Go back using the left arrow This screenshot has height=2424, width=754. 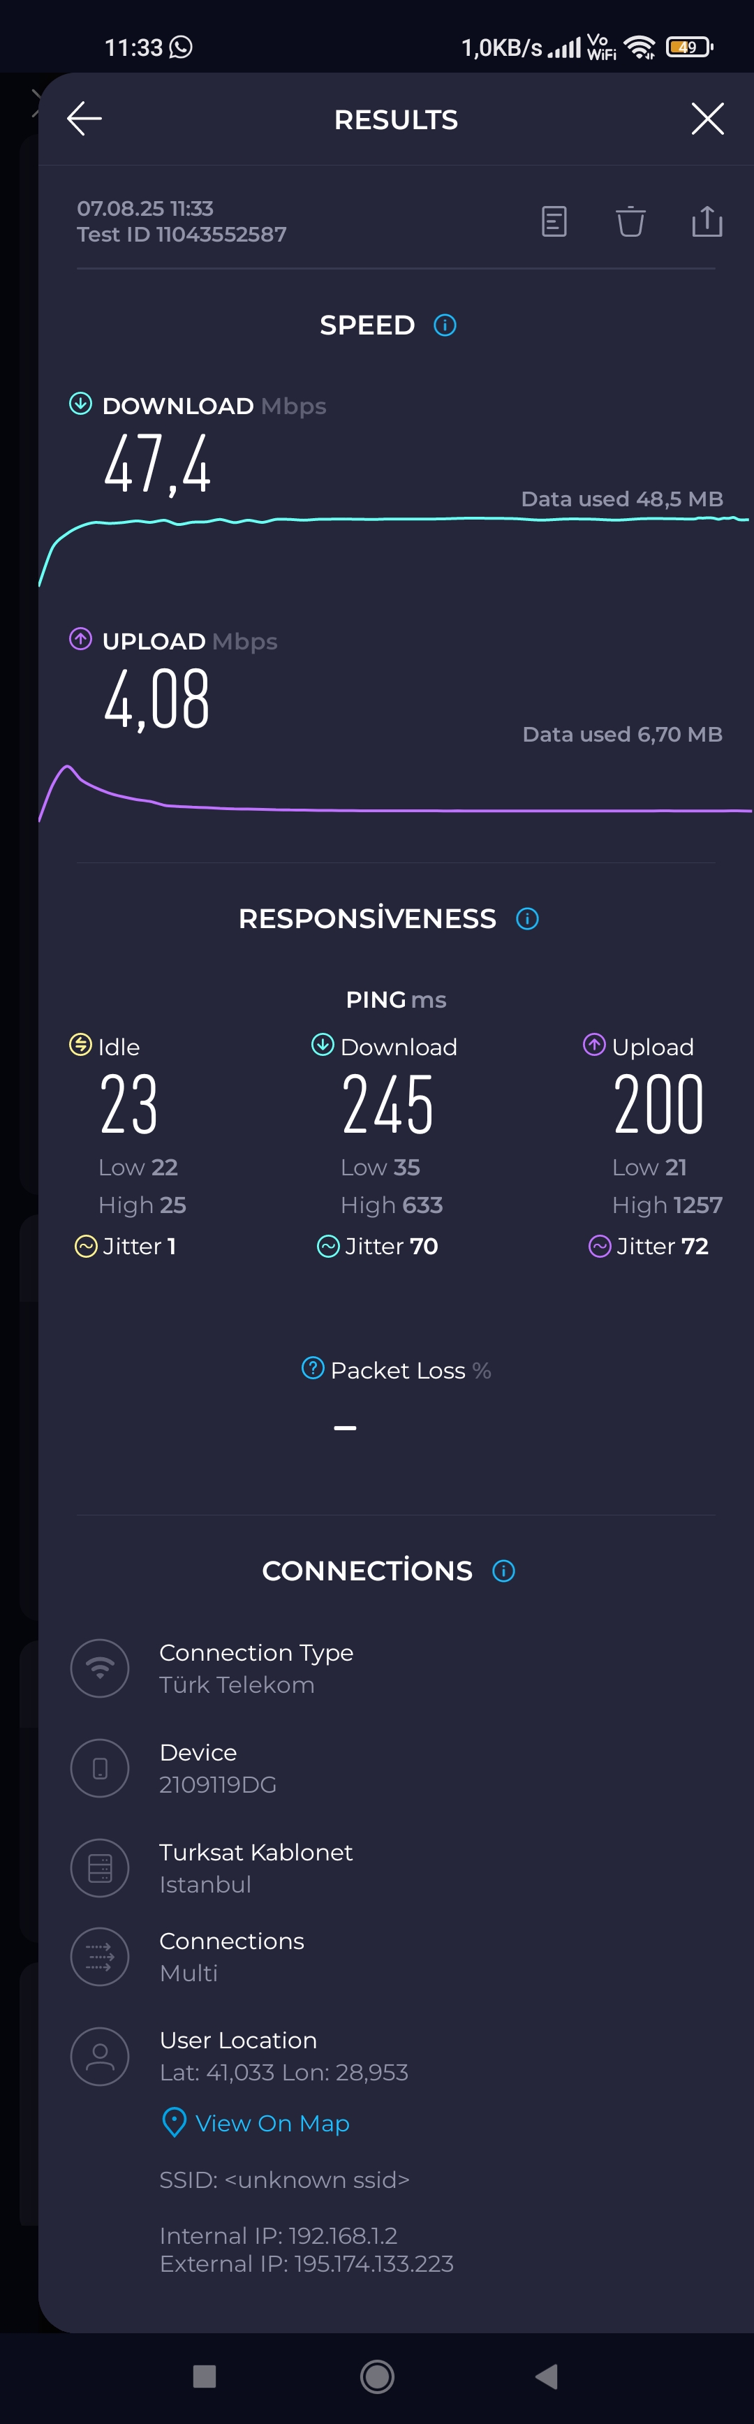click(x=84, y=119)
